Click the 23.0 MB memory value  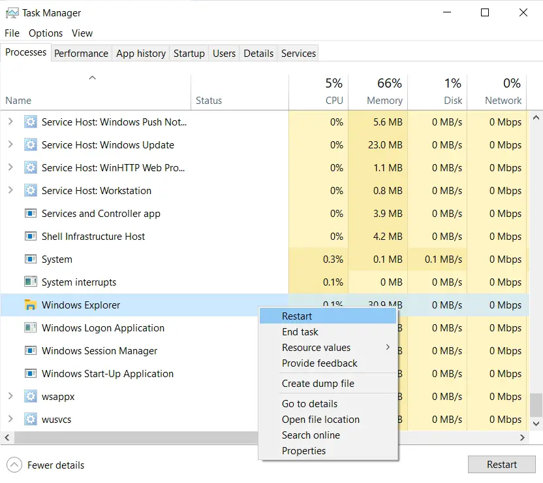coord(385,145)
